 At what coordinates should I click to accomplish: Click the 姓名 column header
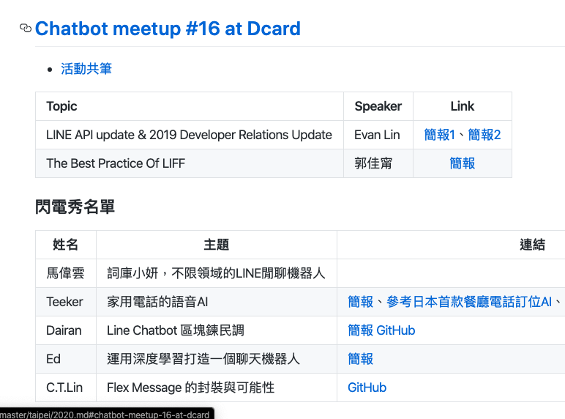pos(66,245)
